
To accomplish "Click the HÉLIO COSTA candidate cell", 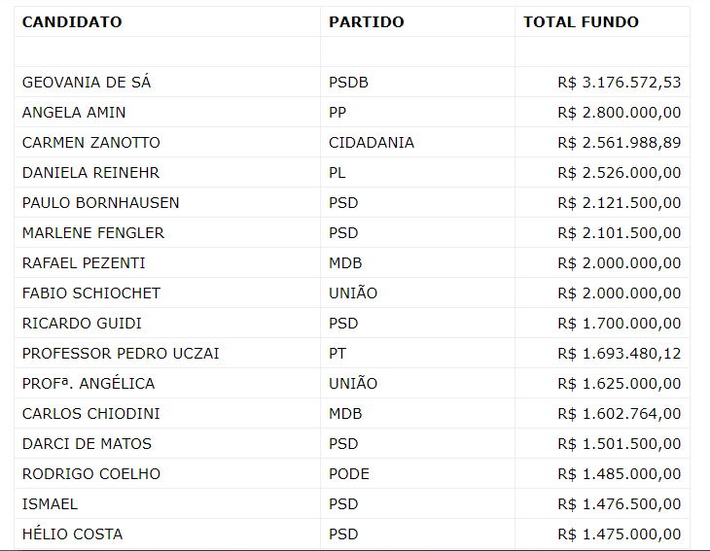I will click(73, 534).
